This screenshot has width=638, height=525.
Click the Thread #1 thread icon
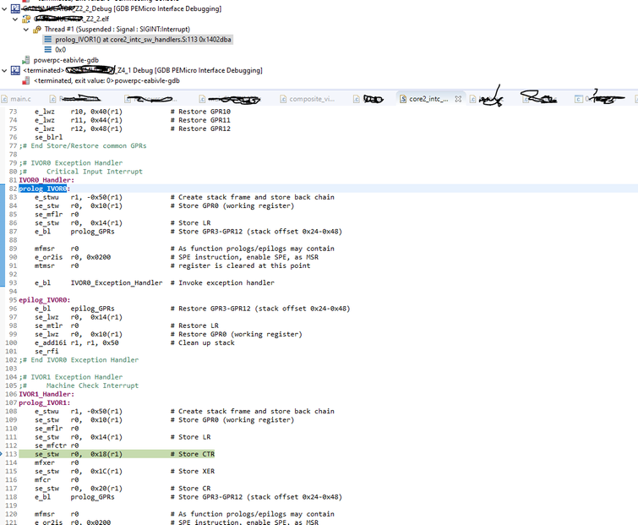37,30
